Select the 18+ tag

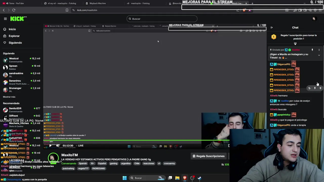point(92,163)
